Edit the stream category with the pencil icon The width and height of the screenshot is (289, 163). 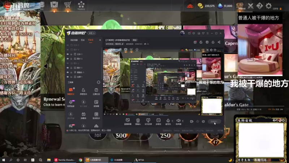click(x=122, y=44)
